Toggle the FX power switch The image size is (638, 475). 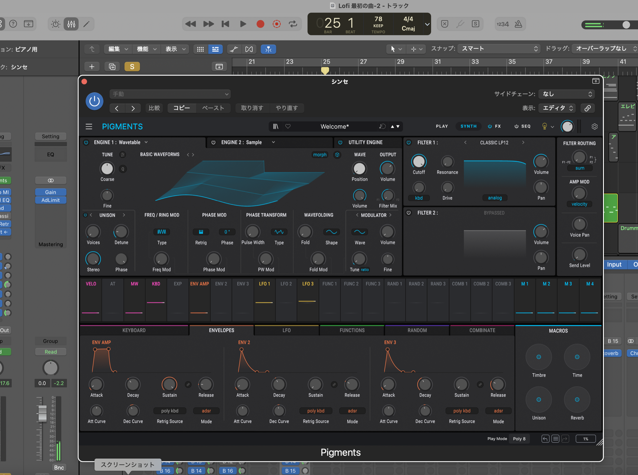click(490, 126)
